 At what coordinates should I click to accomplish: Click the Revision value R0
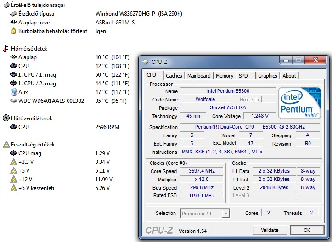[x=308, y=144]
